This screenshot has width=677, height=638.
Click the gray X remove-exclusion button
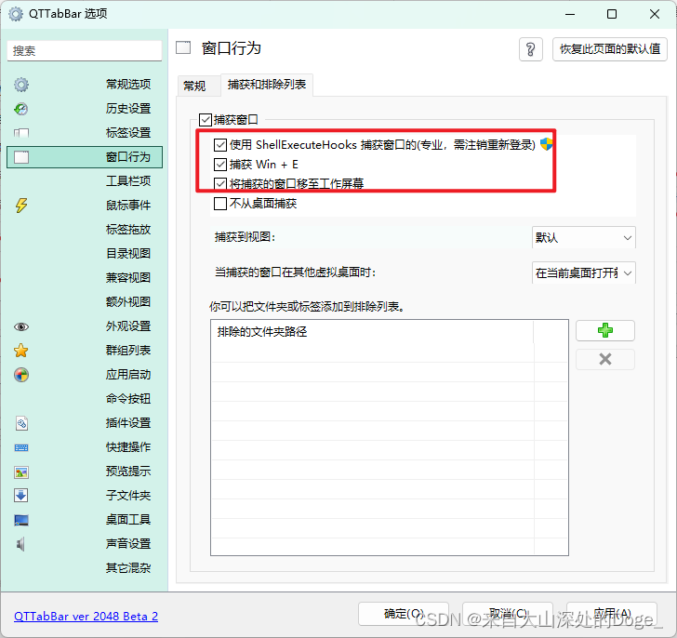click(604, 359)
